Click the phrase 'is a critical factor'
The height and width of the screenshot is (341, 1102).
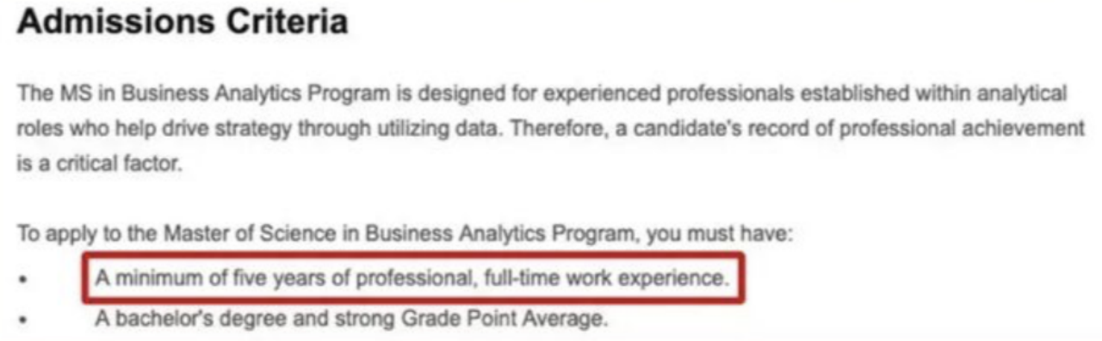point(99,162)
